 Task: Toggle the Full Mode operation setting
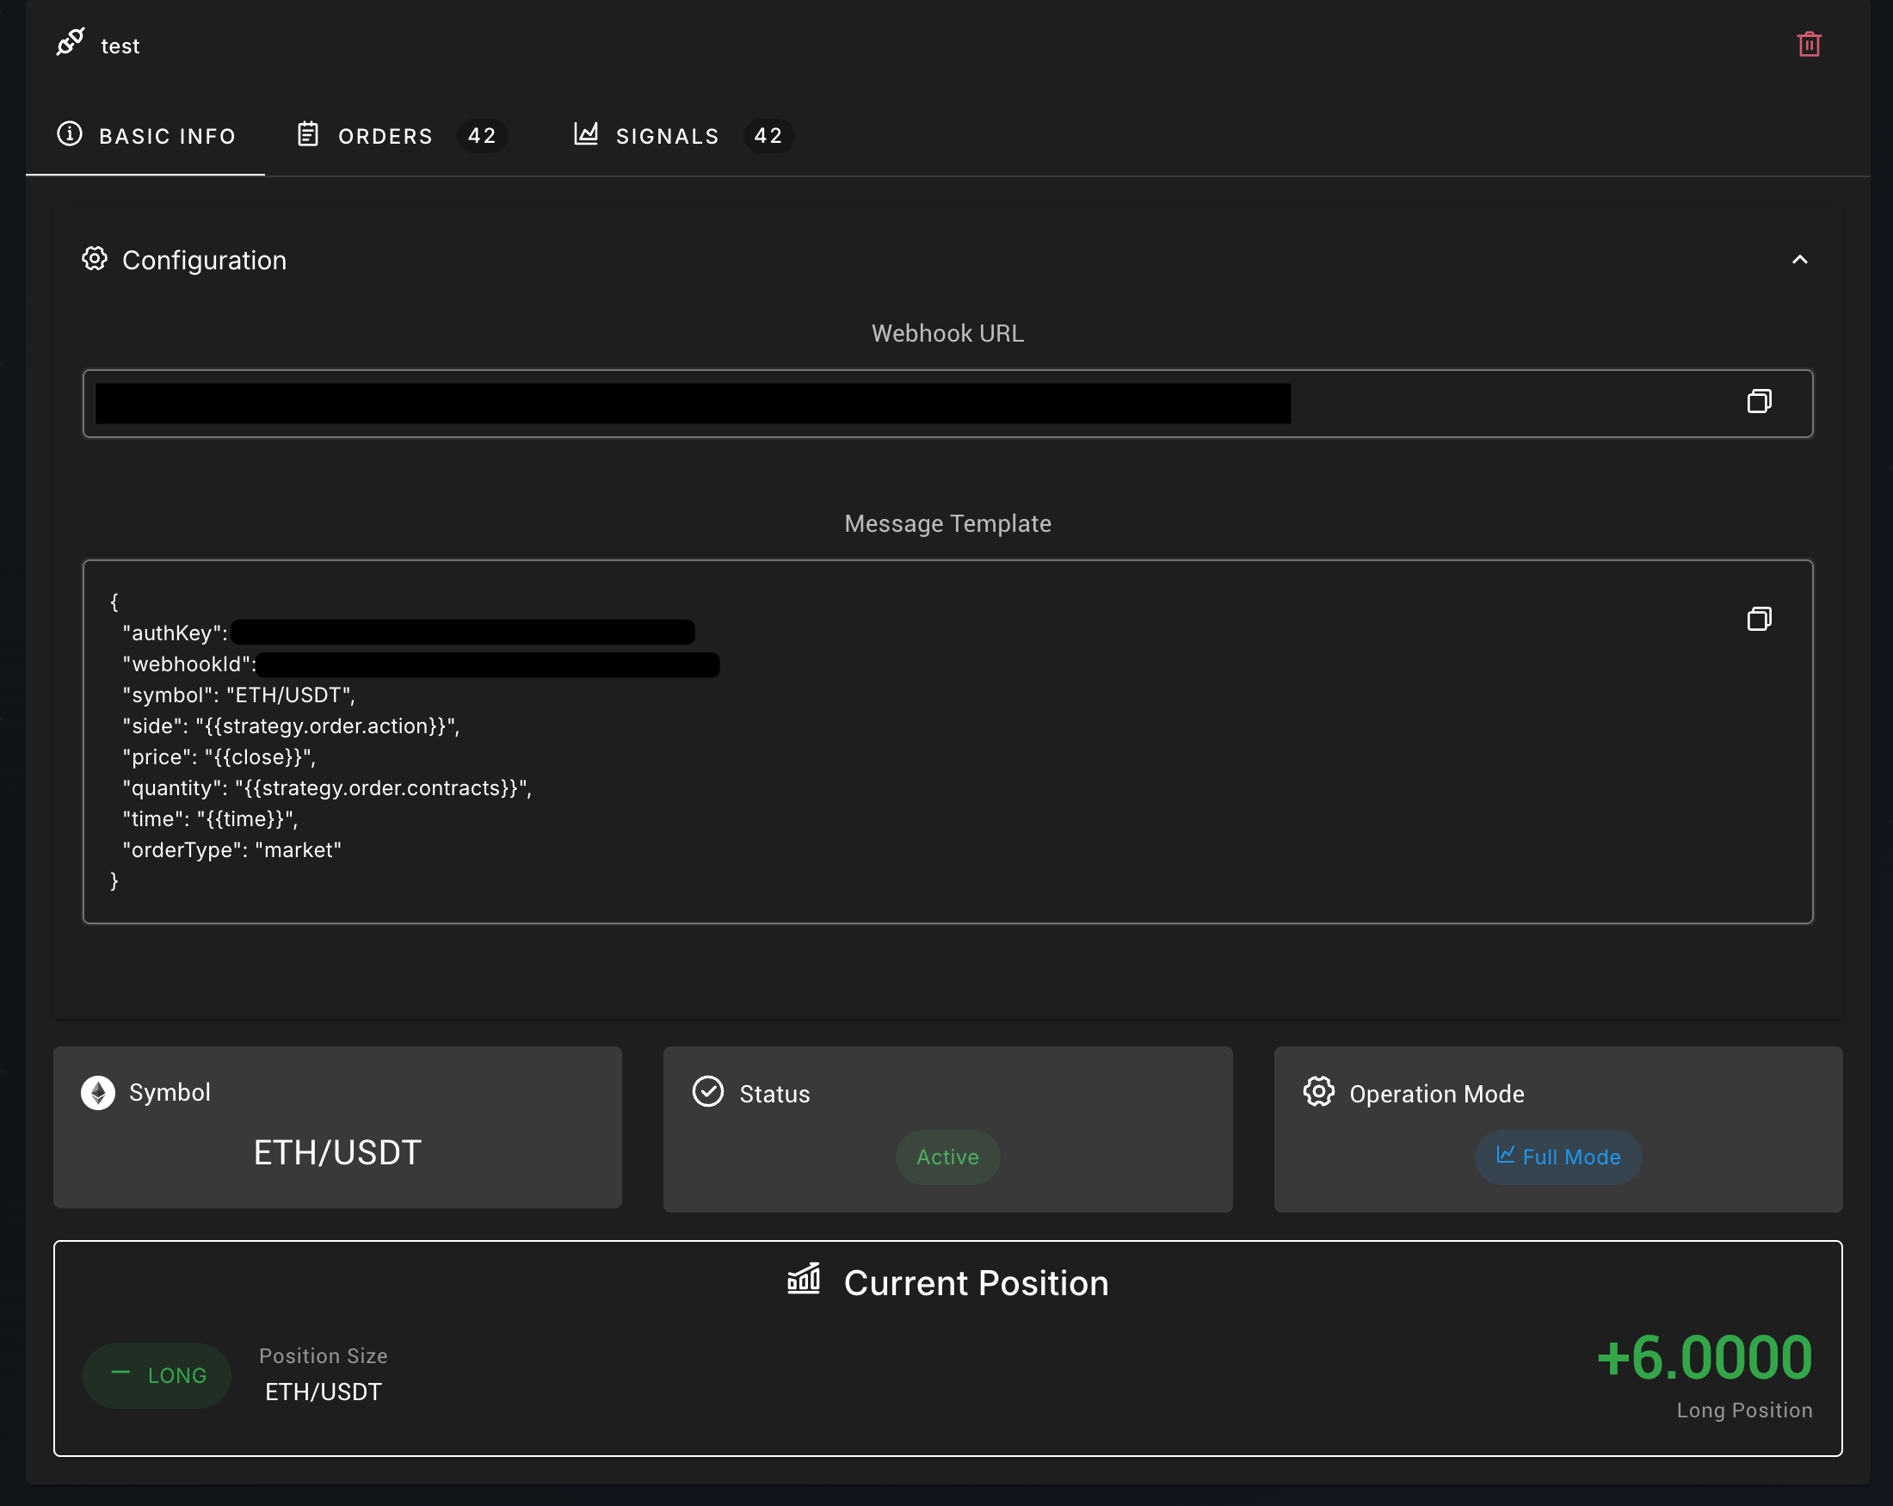[x=1557, y=1157]
